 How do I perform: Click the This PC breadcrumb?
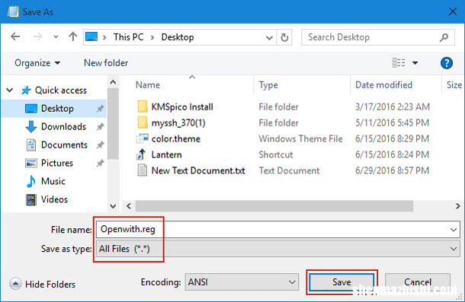tap(128, 37)
